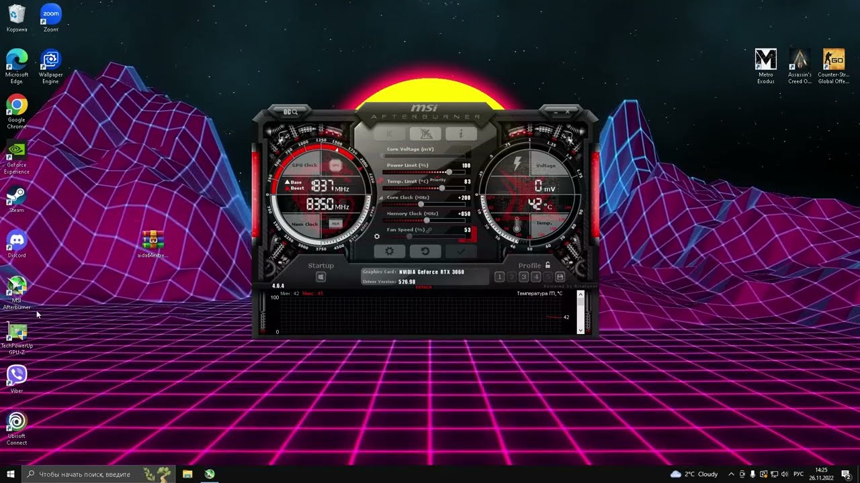Click the Temp. Limit slider handle
This screenshot has width=860, height=483.
442,188
